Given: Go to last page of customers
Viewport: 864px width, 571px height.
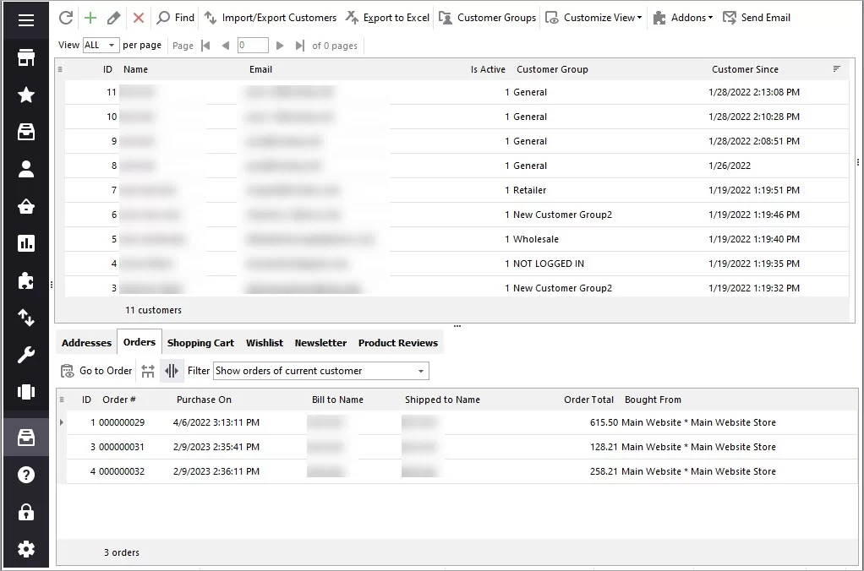Looking at the screenshot, I should point(300,46).
